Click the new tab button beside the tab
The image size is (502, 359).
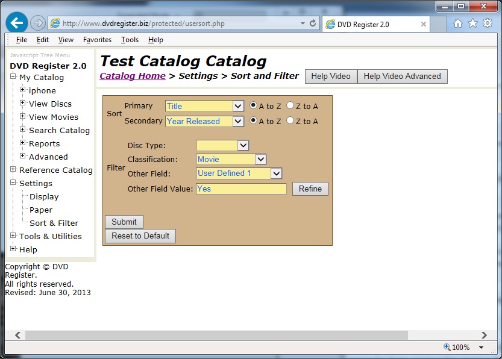[x=438, y=24]
